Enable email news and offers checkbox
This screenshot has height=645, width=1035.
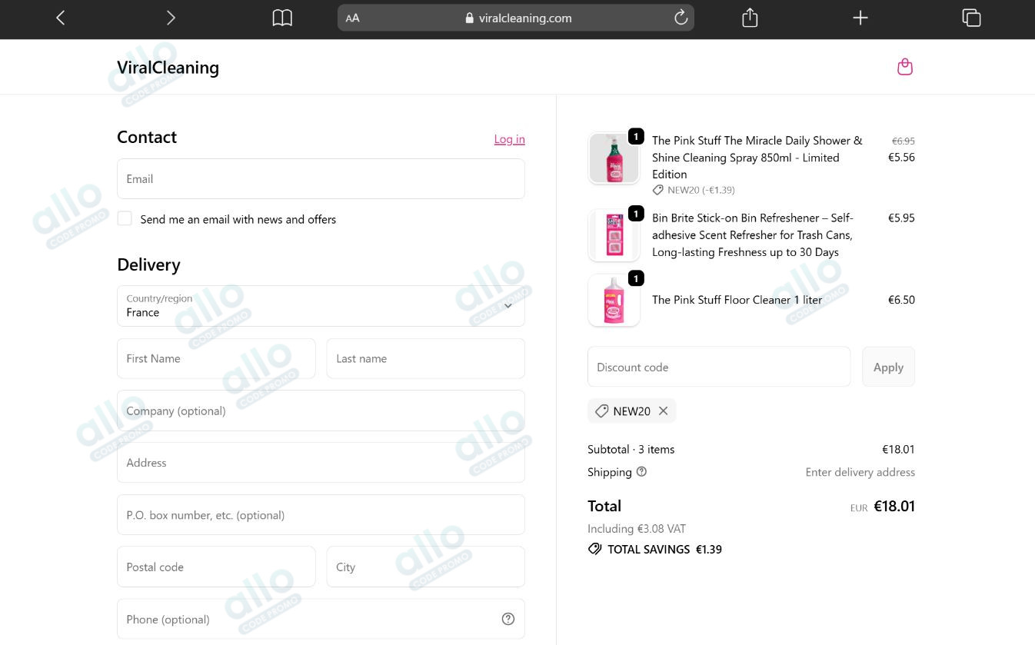pyautogui.click(x=125, y=219)
